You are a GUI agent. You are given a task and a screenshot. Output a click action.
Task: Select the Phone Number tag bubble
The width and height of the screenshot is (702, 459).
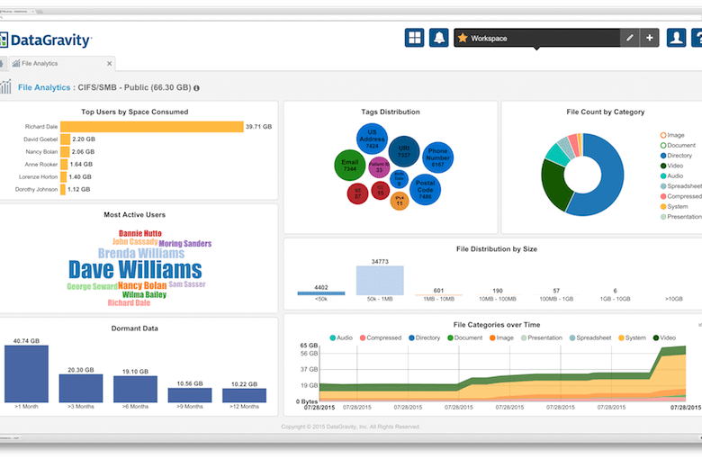coord(438,157)
